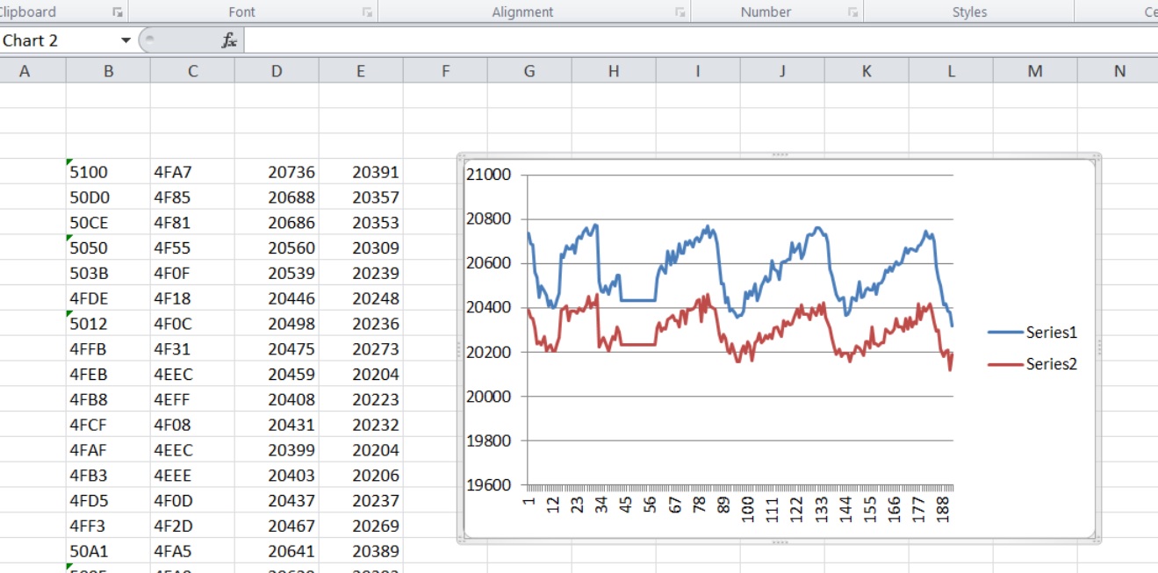Select the Series1 legend entry

[1032, 333]
